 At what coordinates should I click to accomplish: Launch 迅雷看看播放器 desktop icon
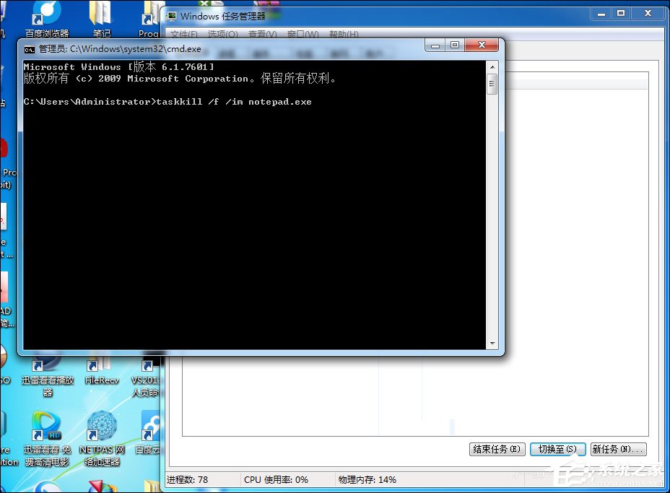[x=45, y=368]
